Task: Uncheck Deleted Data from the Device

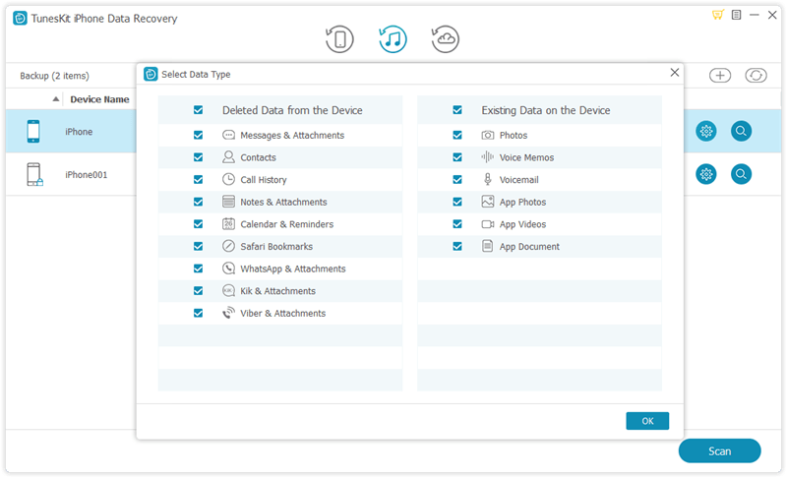Action: [199, 110]
